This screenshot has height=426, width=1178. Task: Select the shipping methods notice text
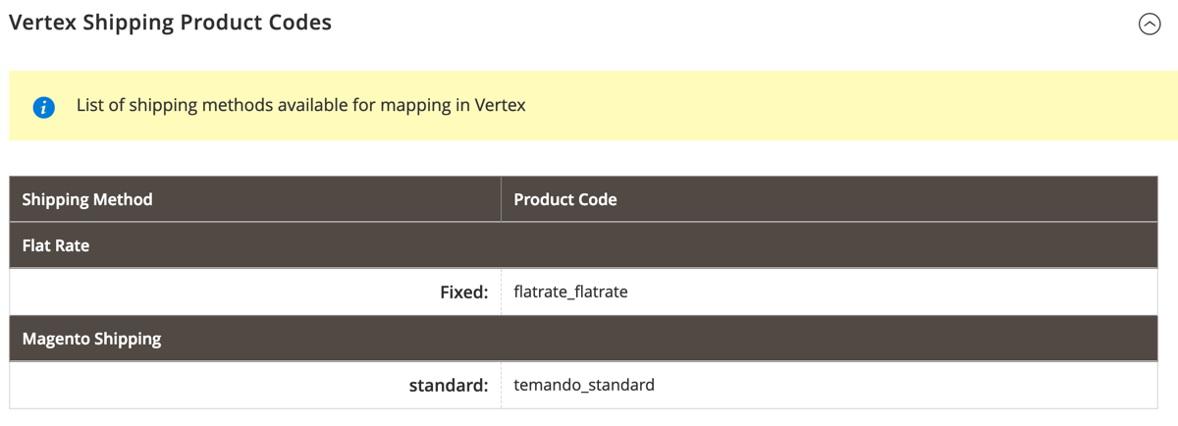click(300, 105)
